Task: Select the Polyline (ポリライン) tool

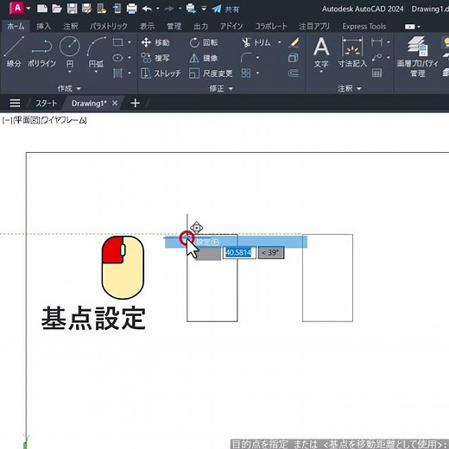Action: click(x=41, y=52)
